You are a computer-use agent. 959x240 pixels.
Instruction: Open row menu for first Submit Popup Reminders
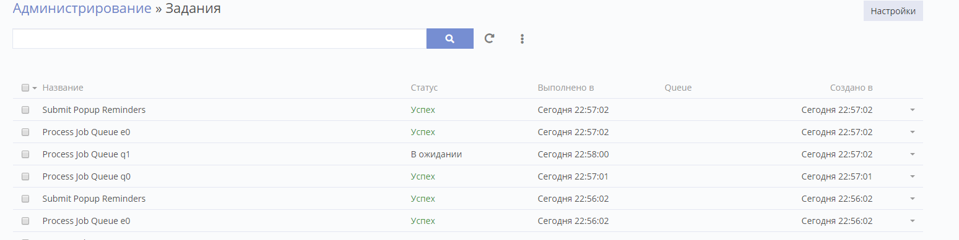point(912,110)
